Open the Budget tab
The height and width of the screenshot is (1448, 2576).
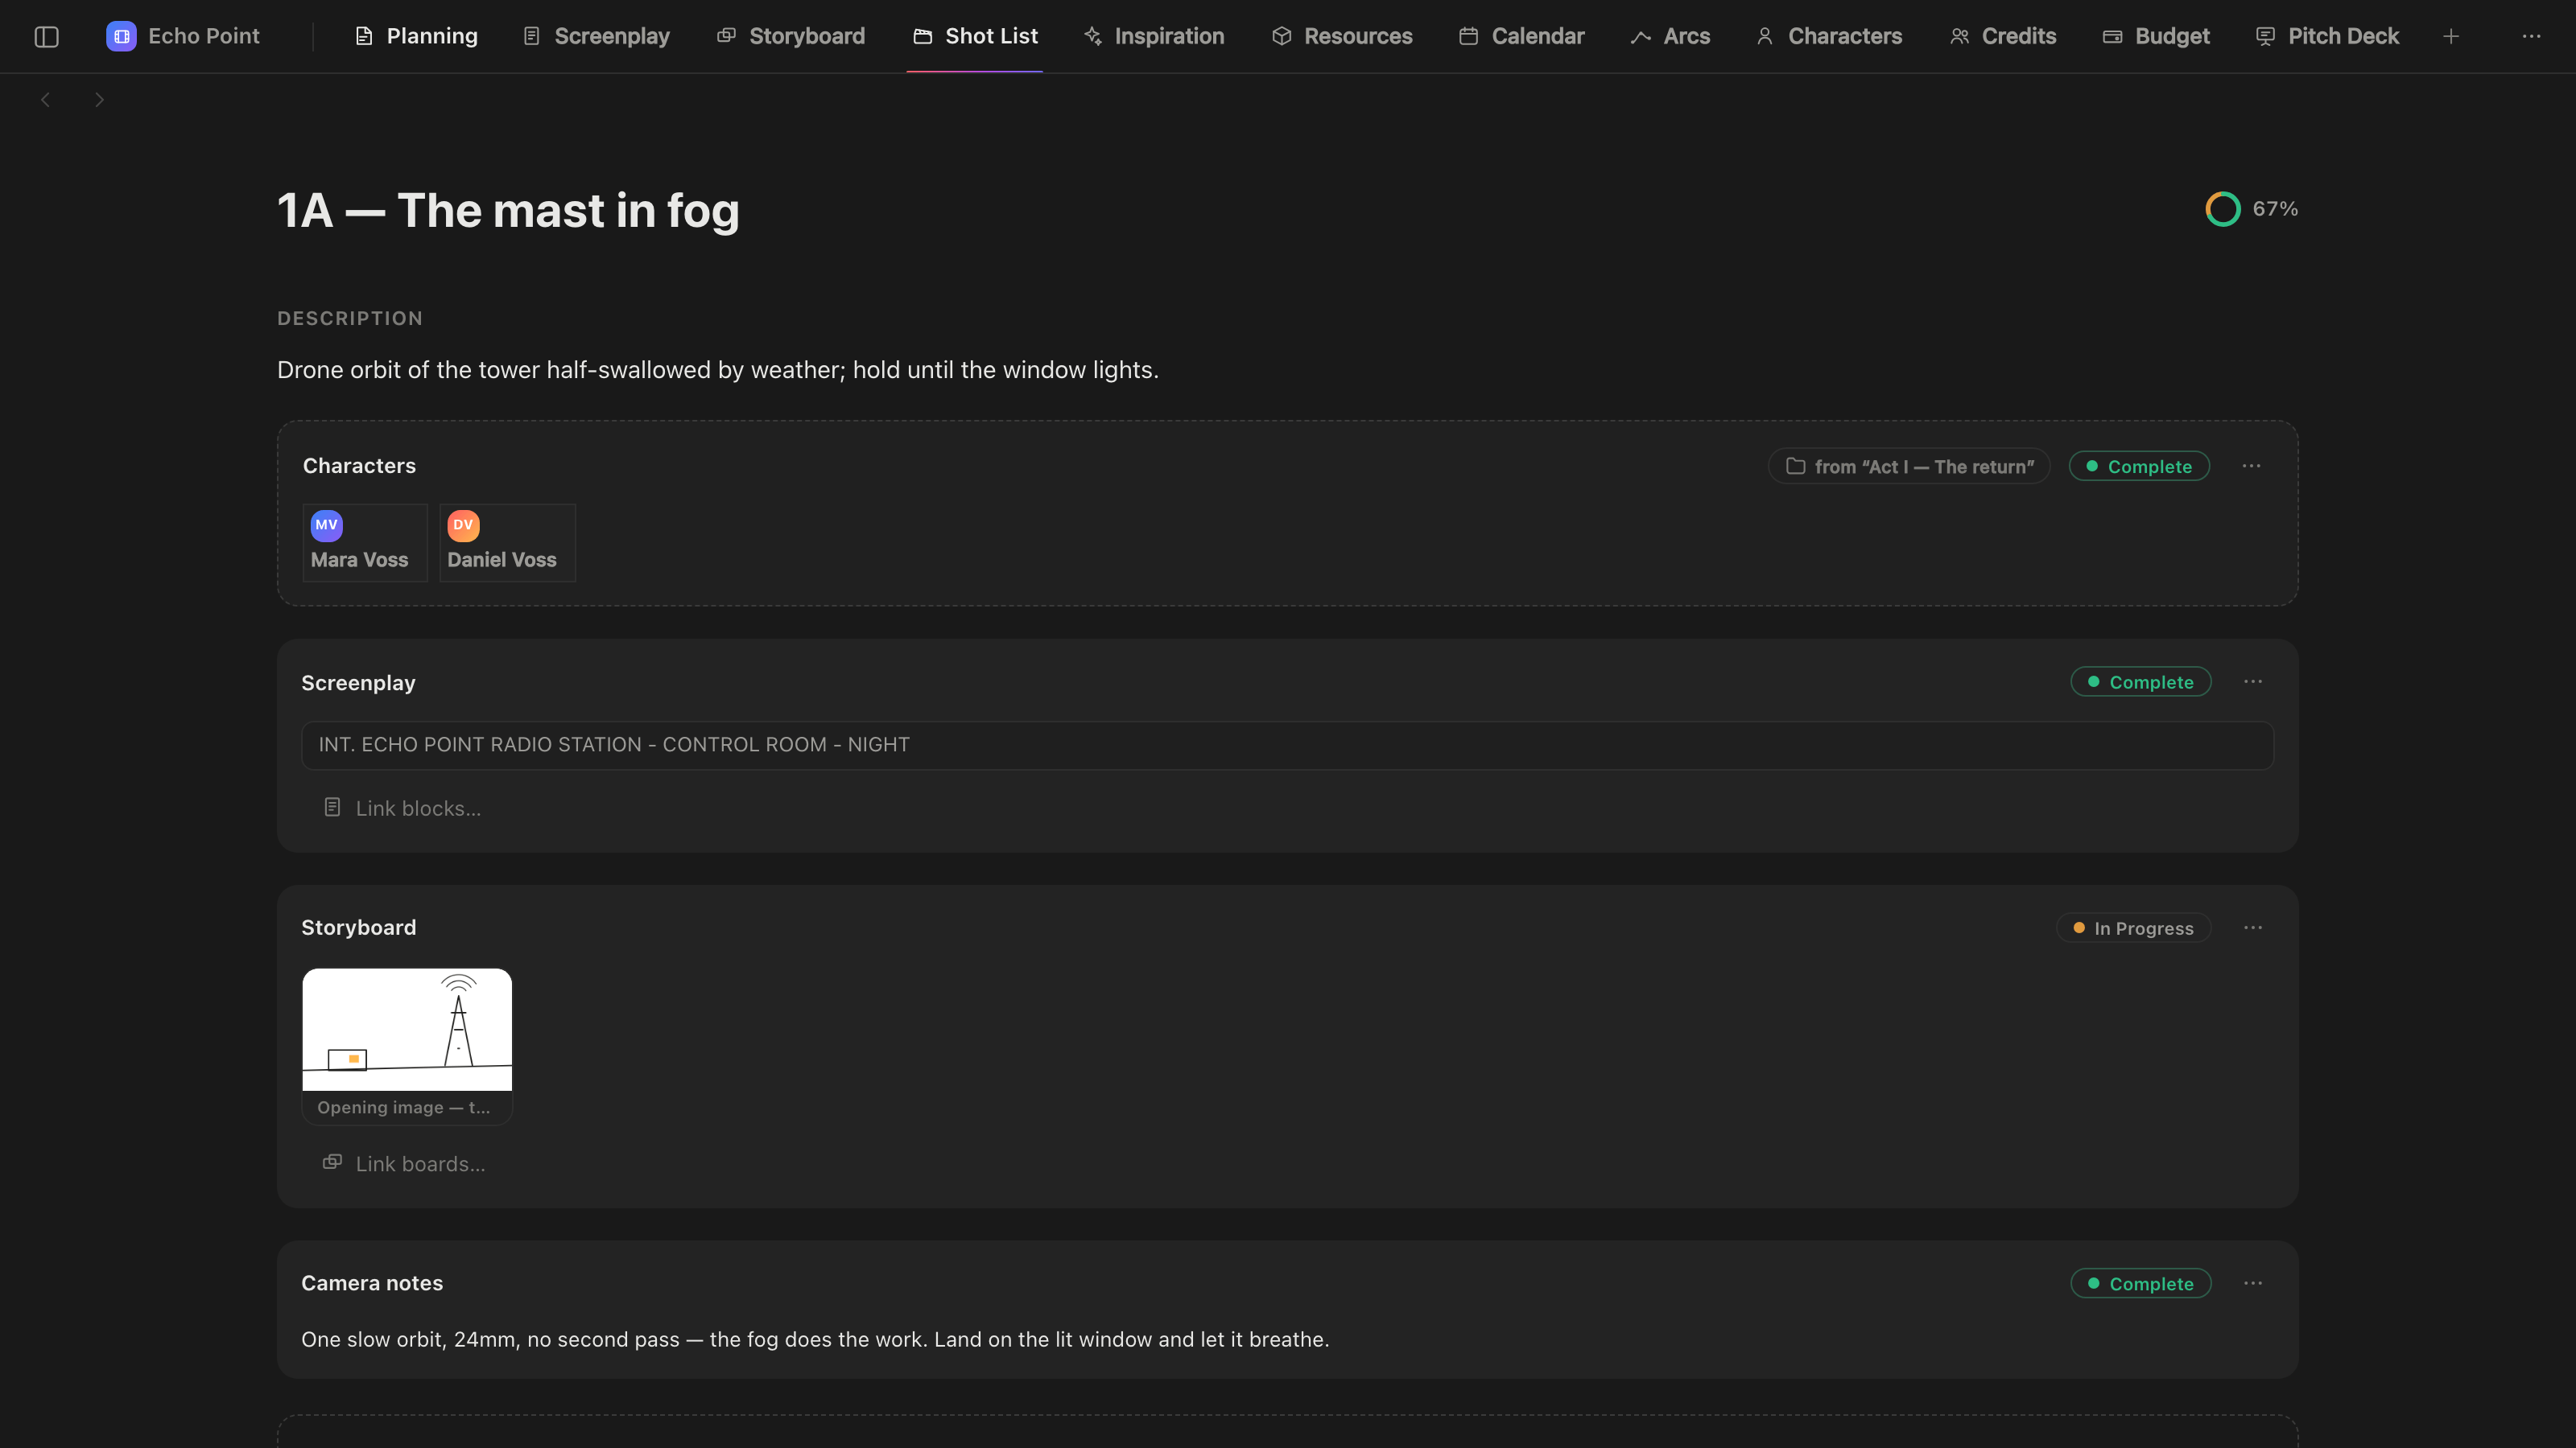point(2156,37)
